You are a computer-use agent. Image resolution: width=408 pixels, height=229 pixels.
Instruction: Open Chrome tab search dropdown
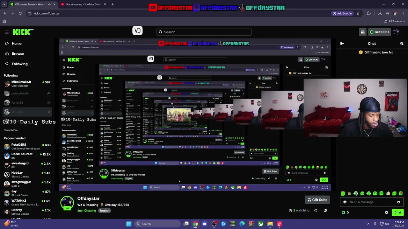point(4,4)
